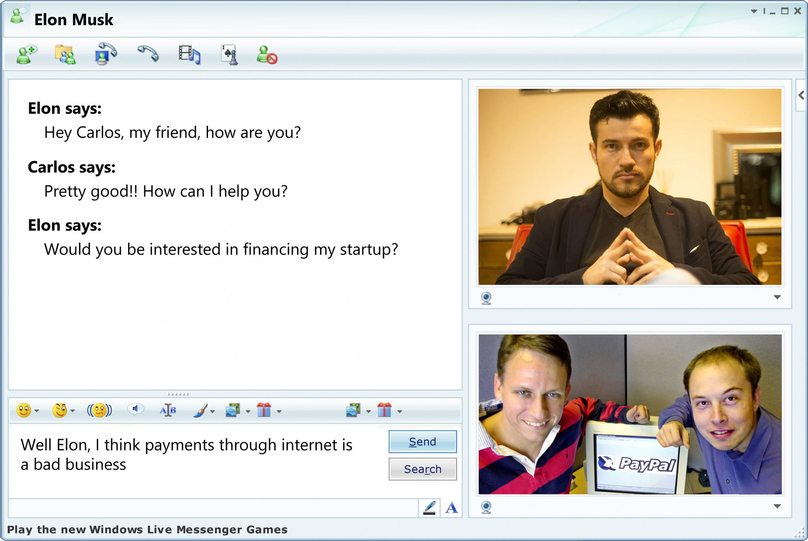Toggle your webcam icon under bottom picture

pos(486,507)
